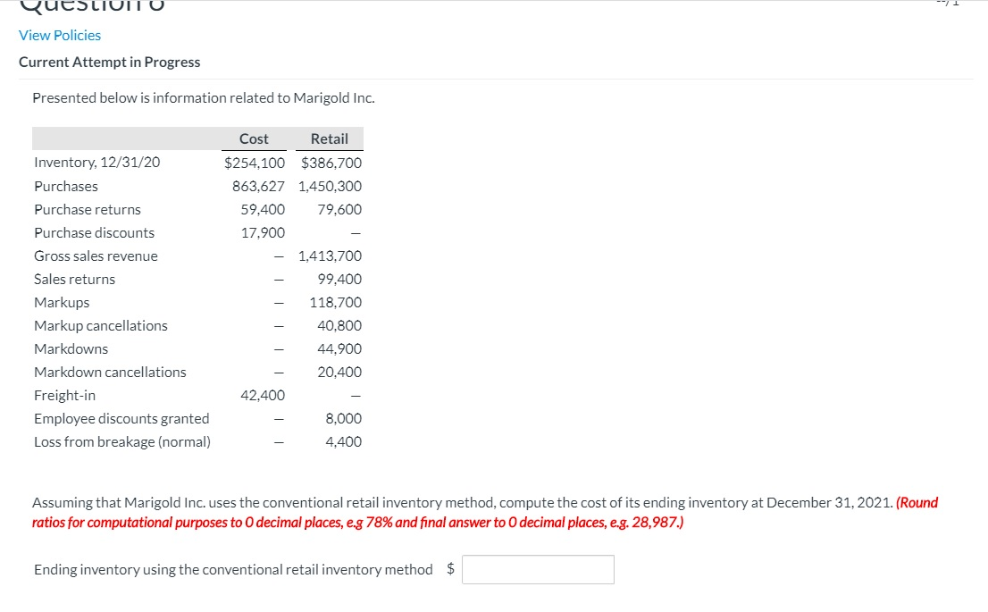The width and height of the screenshot is (988, 612).
Task: Click the Gross sales revenue amount 1,413,700
Action: (x=331, y=256)
